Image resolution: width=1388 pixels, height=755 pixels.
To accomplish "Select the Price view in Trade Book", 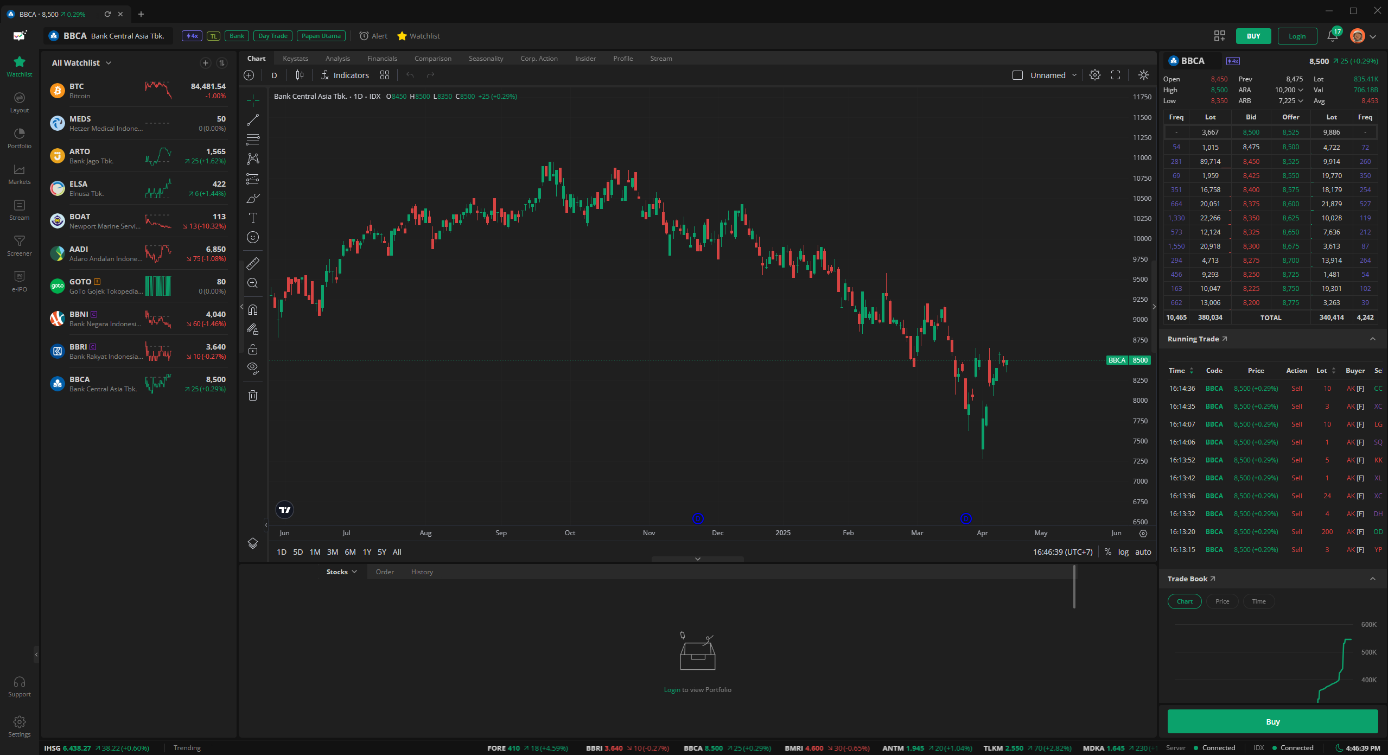I will click(x=1223, y=601).
